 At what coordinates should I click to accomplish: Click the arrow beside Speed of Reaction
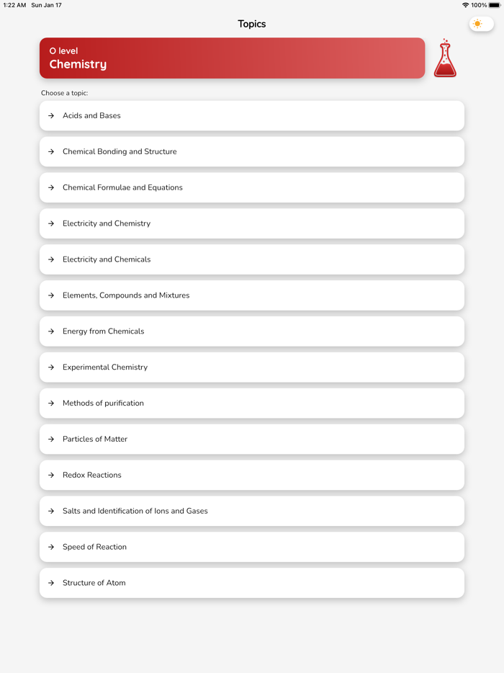point(50,546)
